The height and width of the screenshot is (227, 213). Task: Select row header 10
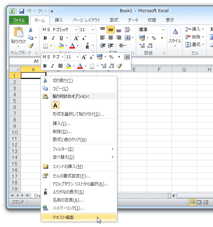point(15,132)
